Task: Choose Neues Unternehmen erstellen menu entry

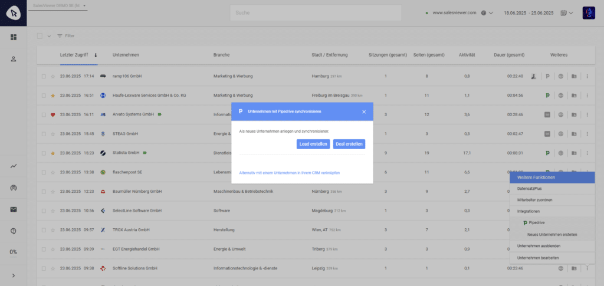Action: click(552, 235)
